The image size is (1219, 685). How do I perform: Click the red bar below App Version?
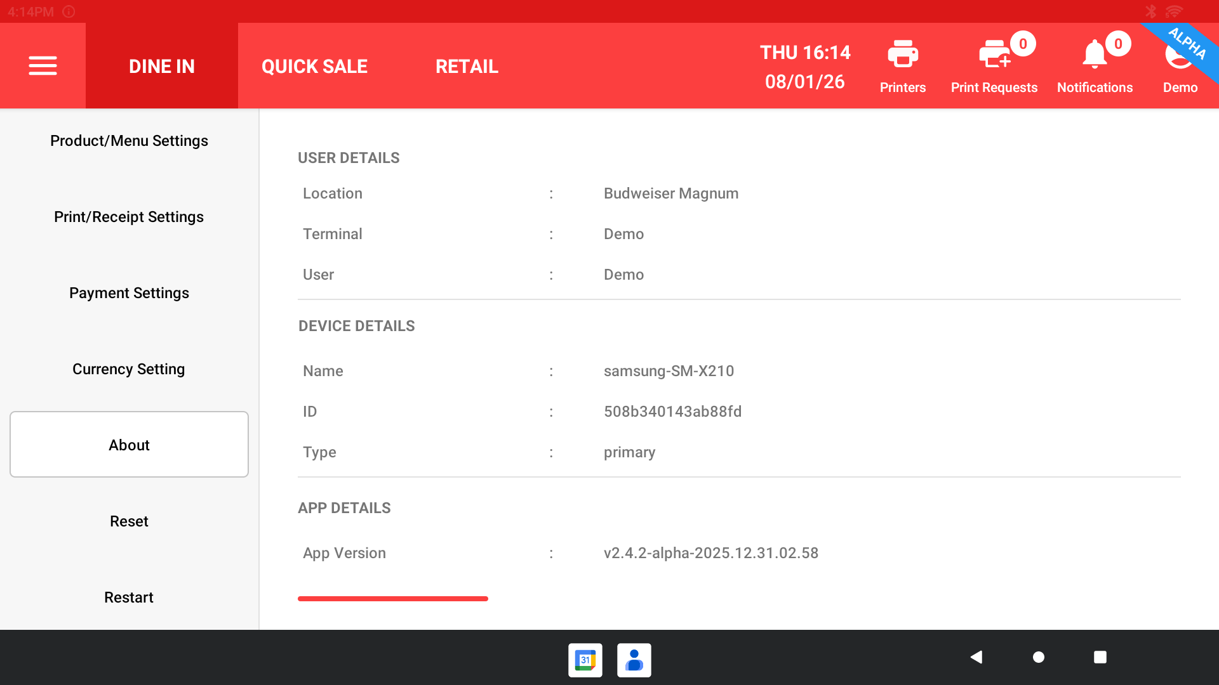click(392, 599)
